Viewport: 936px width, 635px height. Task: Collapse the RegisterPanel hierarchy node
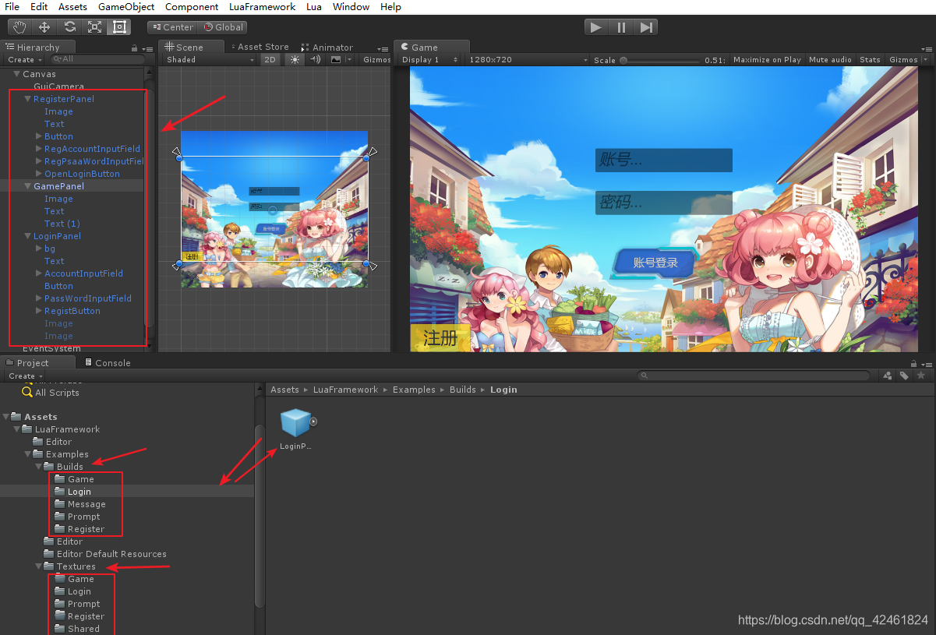pos(27,99)
